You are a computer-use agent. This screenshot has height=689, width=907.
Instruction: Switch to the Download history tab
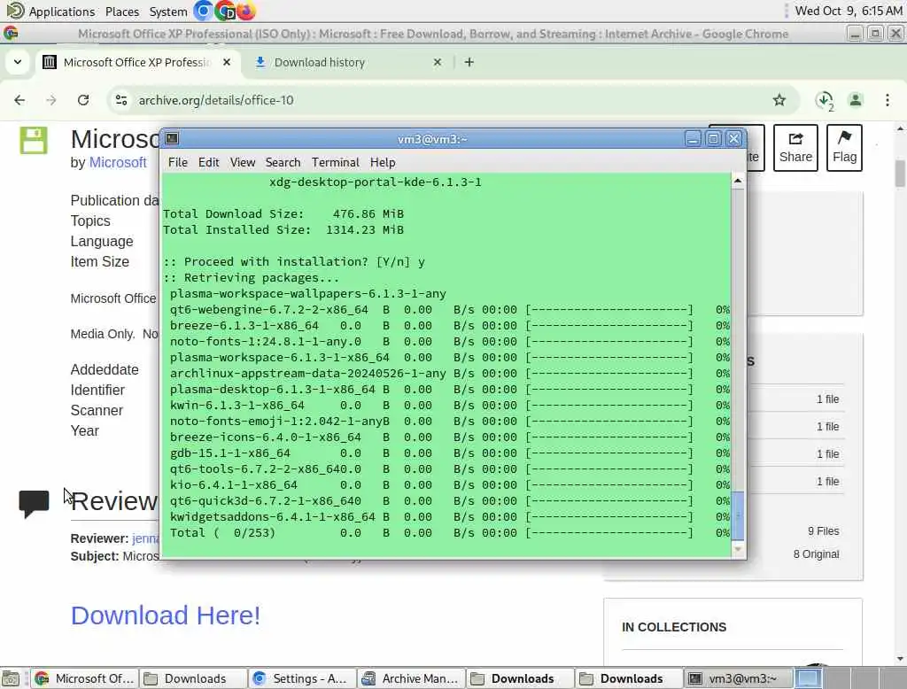click(x=319, y=62)
